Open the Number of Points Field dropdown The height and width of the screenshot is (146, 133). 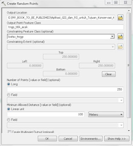click(x=121, y=100)
